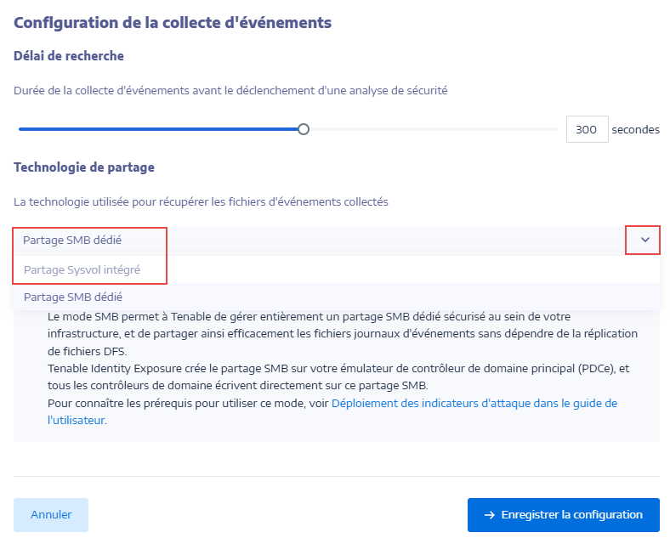Screen dimensions: 670x538
Task: Select the Partage Sysvol intégré option
Action: pyautogui.click(x=82, y=269)
